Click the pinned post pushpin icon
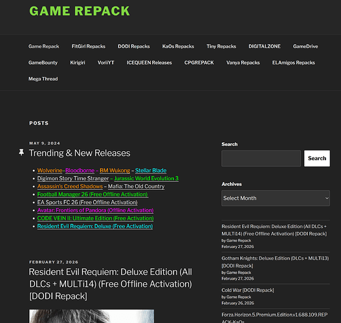This screenshot has width=341, height=323. click(21, 152)
